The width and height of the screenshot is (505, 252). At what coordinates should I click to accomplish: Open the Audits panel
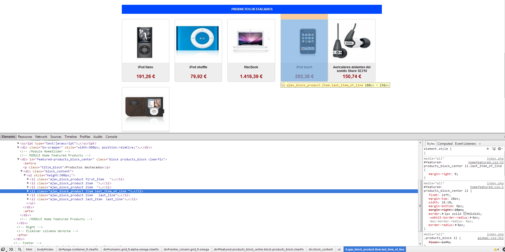pyautogui.click(x=98, y=137)
